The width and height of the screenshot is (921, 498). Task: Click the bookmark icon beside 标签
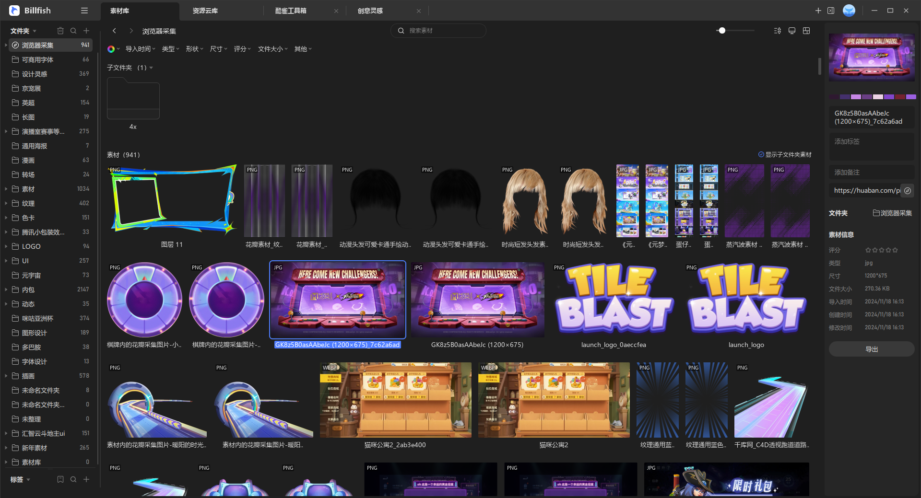(x=60, y=479)
